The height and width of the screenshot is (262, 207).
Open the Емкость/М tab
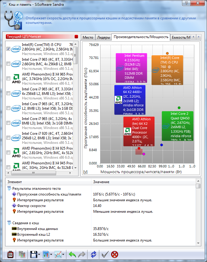181,37
